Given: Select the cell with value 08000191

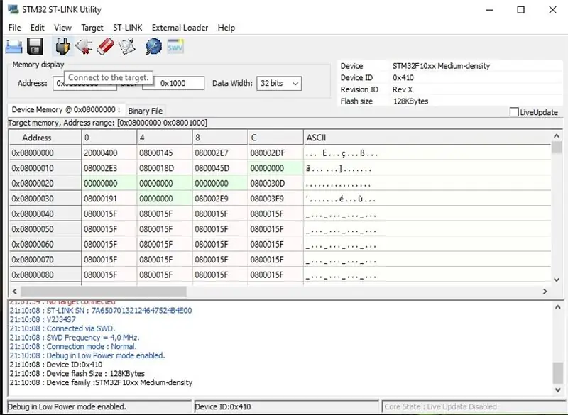Looking at the screenshot, I should (x=109, y=199).
